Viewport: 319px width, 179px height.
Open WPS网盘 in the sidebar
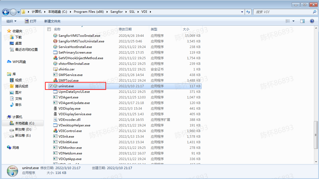[17, 62]
